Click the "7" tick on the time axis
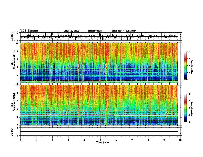The width and height of the screenshot is (203, 157). (x=132, y=140)
